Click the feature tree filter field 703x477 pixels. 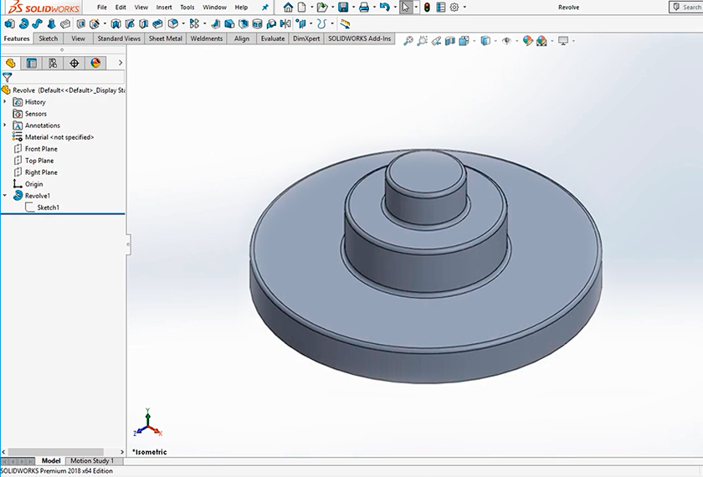[x=67, y=77]
